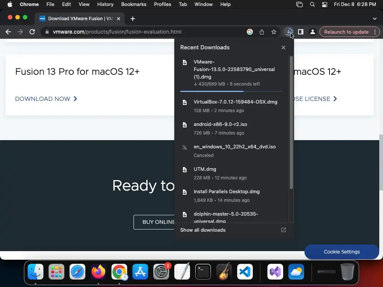Viewport: 383px width, 287px height.
Task: Click the share page icon
Action: coord(261,32)
